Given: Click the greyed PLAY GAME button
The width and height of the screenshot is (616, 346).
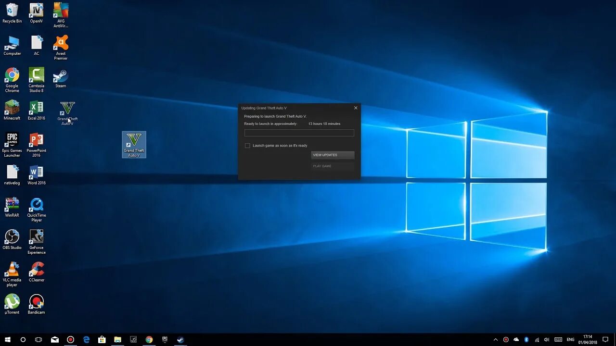Looking at the screenshot, I should (x=333, y=166).
